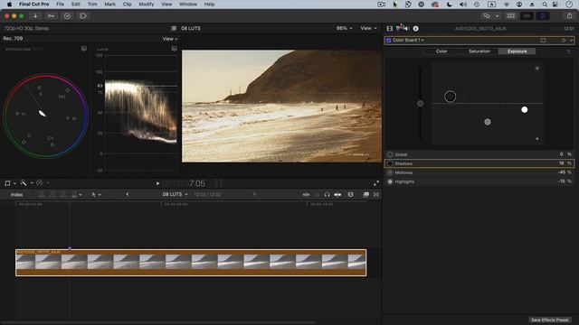Screen dimensions: 579x325
Task: Toggle the timeline panel button in toolbar
Action: (x=527, y=16)
